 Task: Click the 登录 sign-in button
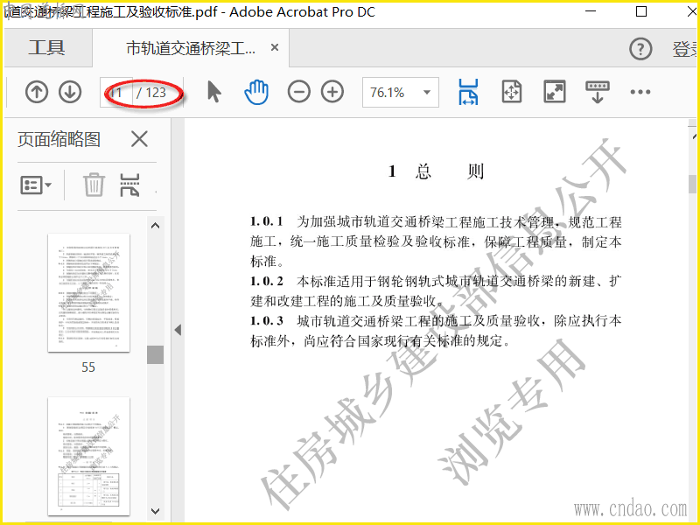pyautogui.click(x=685, y=49)
